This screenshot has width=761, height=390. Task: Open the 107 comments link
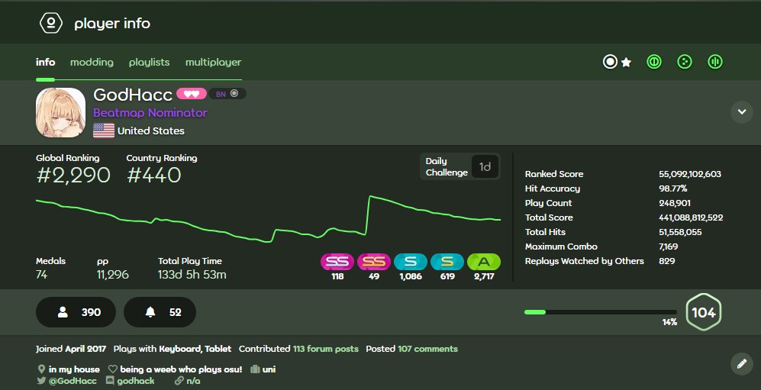coord(427,349)
